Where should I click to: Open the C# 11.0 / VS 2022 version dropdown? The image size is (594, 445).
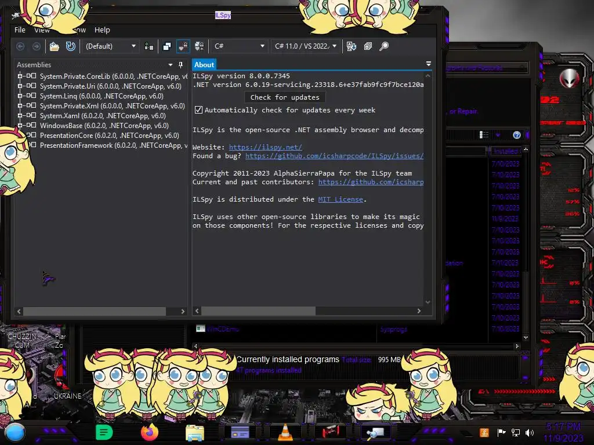click(x=306, y=46)
